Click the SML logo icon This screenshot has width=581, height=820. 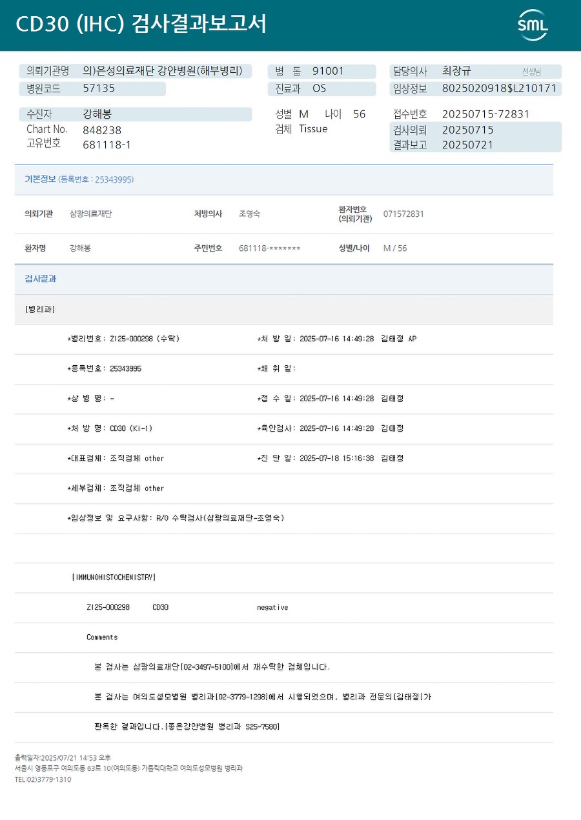pos(533,25)
